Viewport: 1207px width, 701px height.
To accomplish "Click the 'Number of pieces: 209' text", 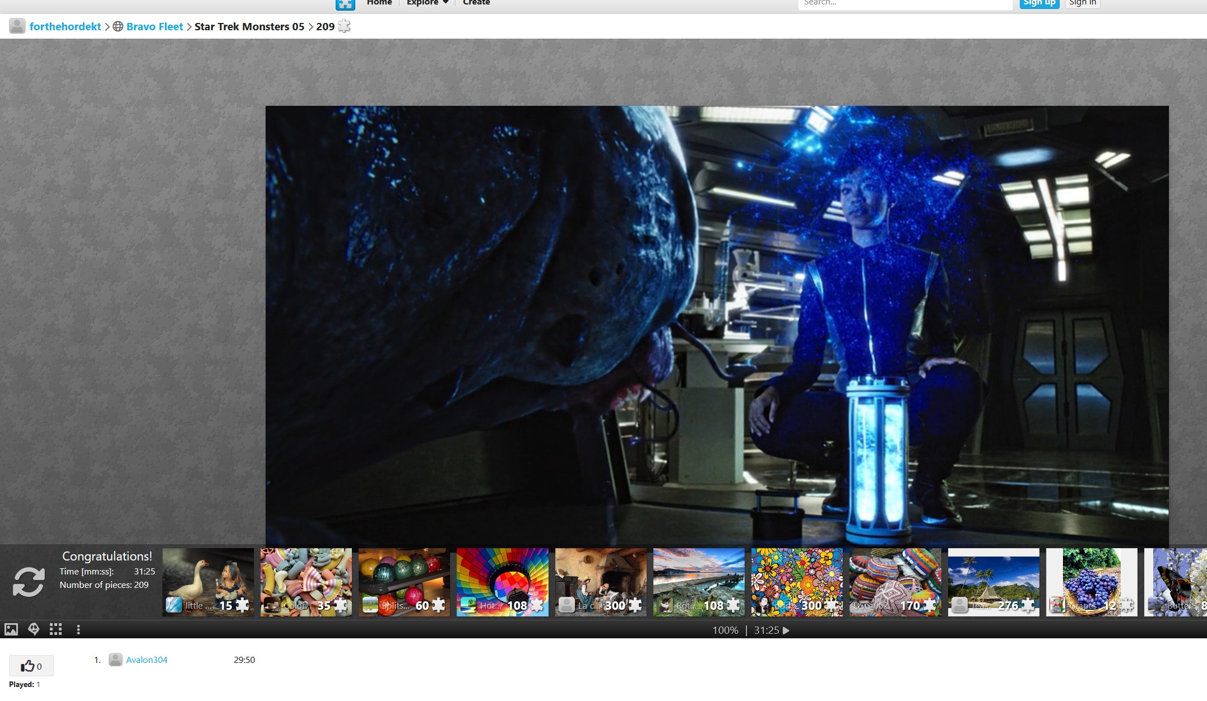I will (104, 585).
